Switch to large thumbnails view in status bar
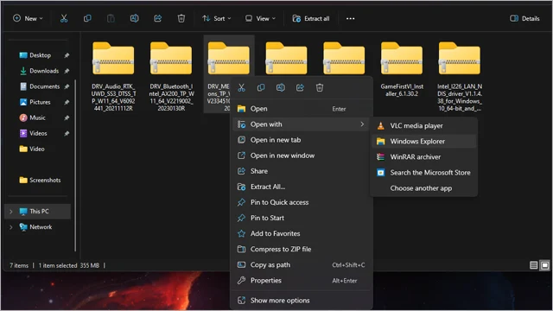The width and height of the screenshot is (553, 311). coord(545,265)
